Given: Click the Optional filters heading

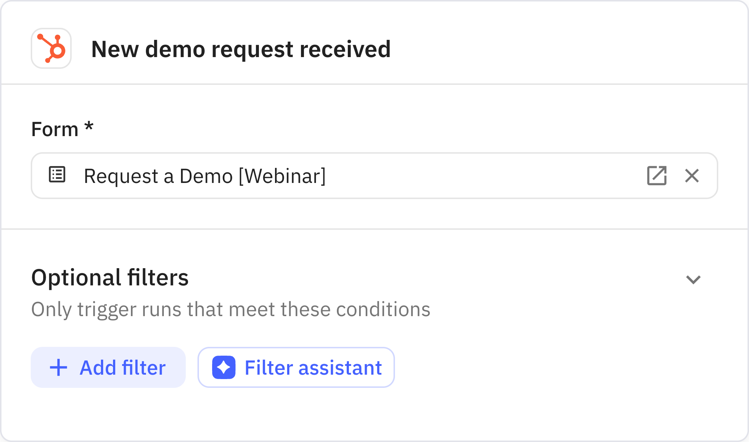Looking at the screenshot, I should 110,278.
